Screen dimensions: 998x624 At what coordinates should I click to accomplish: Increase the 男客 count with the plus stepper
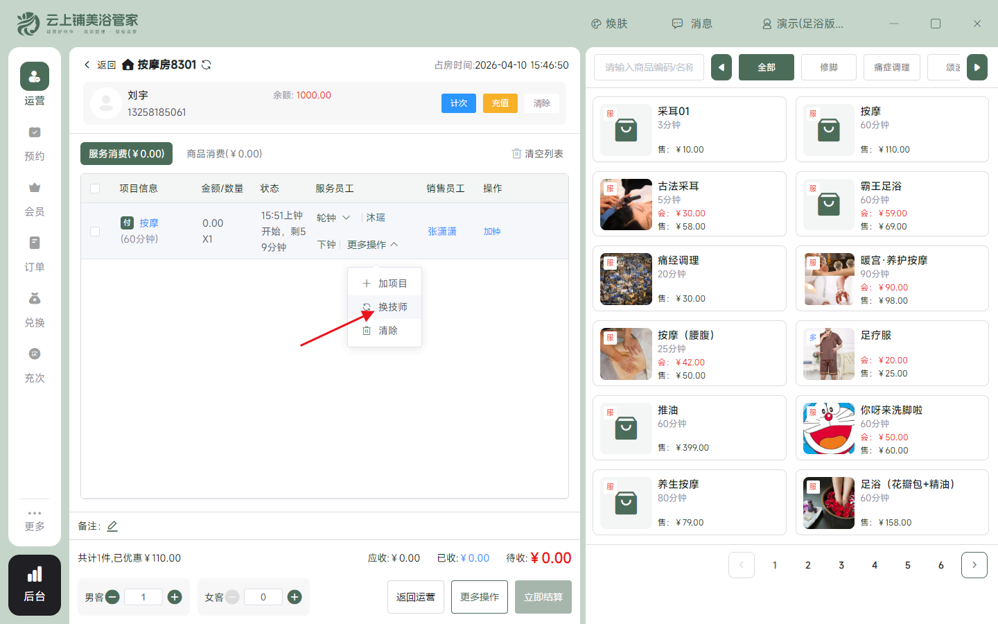(x=174, y=597)
